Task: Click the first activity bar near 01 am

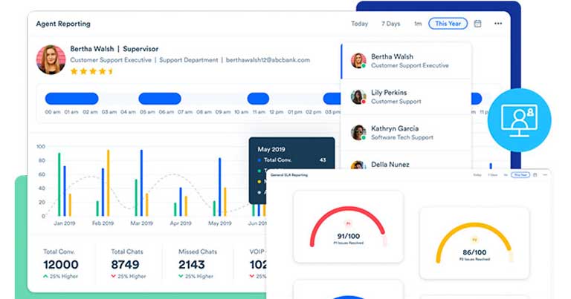Action: coord(71,99)
